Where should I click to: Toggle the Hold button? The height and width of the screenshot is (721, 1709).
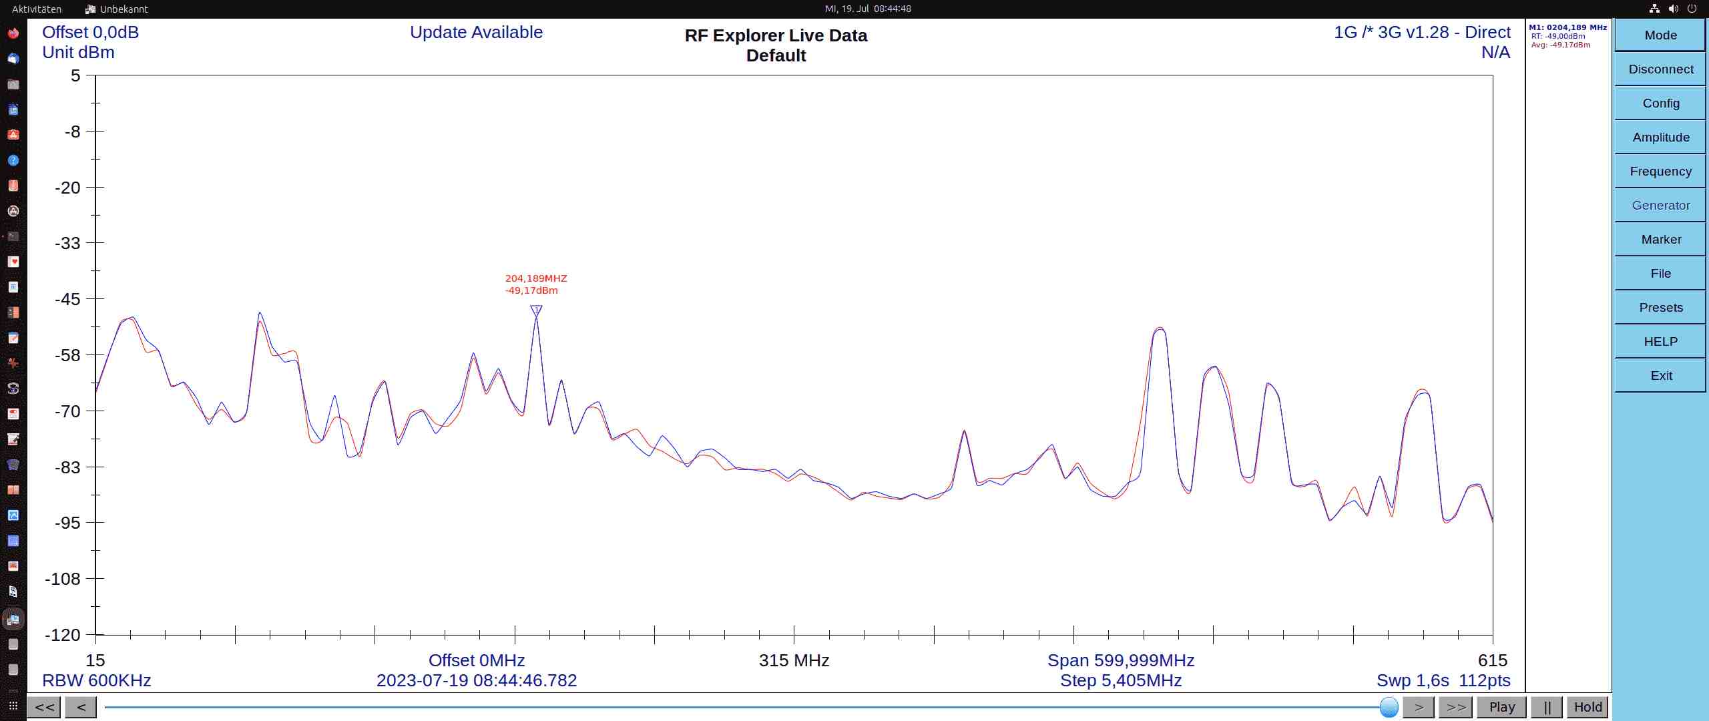click(x=1588, y=707)
